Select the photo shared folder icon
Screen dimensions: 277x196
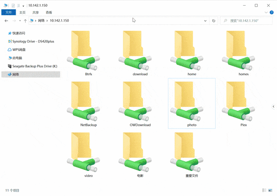pos(187,101)
